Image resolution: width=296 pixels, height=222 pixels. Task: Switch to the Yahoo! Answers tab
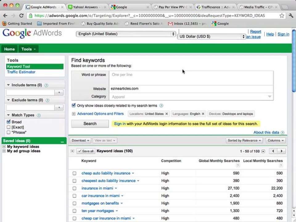[x=87, y=7]
